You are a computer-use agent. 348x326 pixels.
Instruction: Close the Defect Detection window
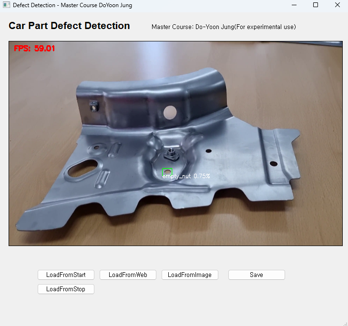coord(337,5)
